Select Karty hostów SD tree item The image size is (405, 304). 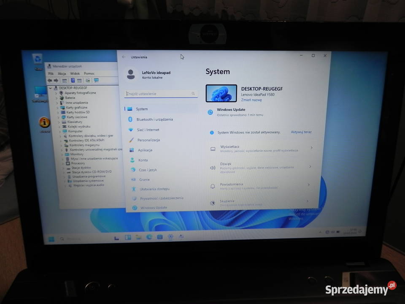(78, 112)
